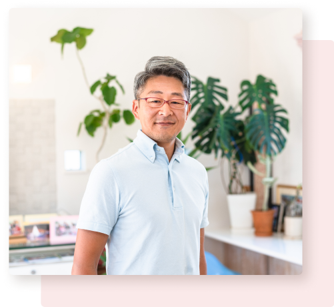Click the white countertop shelf
The image size is (334, 307).
254,244
